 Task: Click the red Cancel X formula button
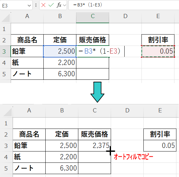click(43, 5)
